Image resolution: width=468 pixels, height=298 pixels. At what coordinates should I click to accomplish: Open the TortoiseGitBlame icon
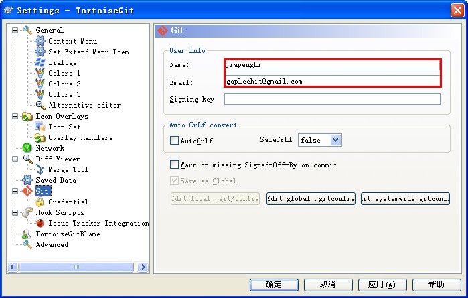[x=27, y=234]
